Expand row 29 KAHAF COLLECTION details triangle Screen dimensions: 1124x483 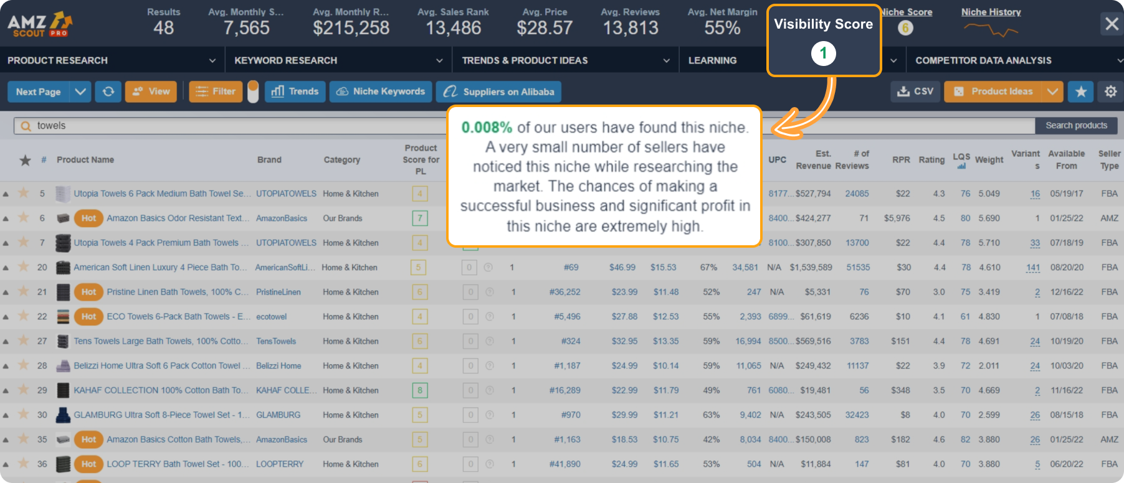point(6,391)
